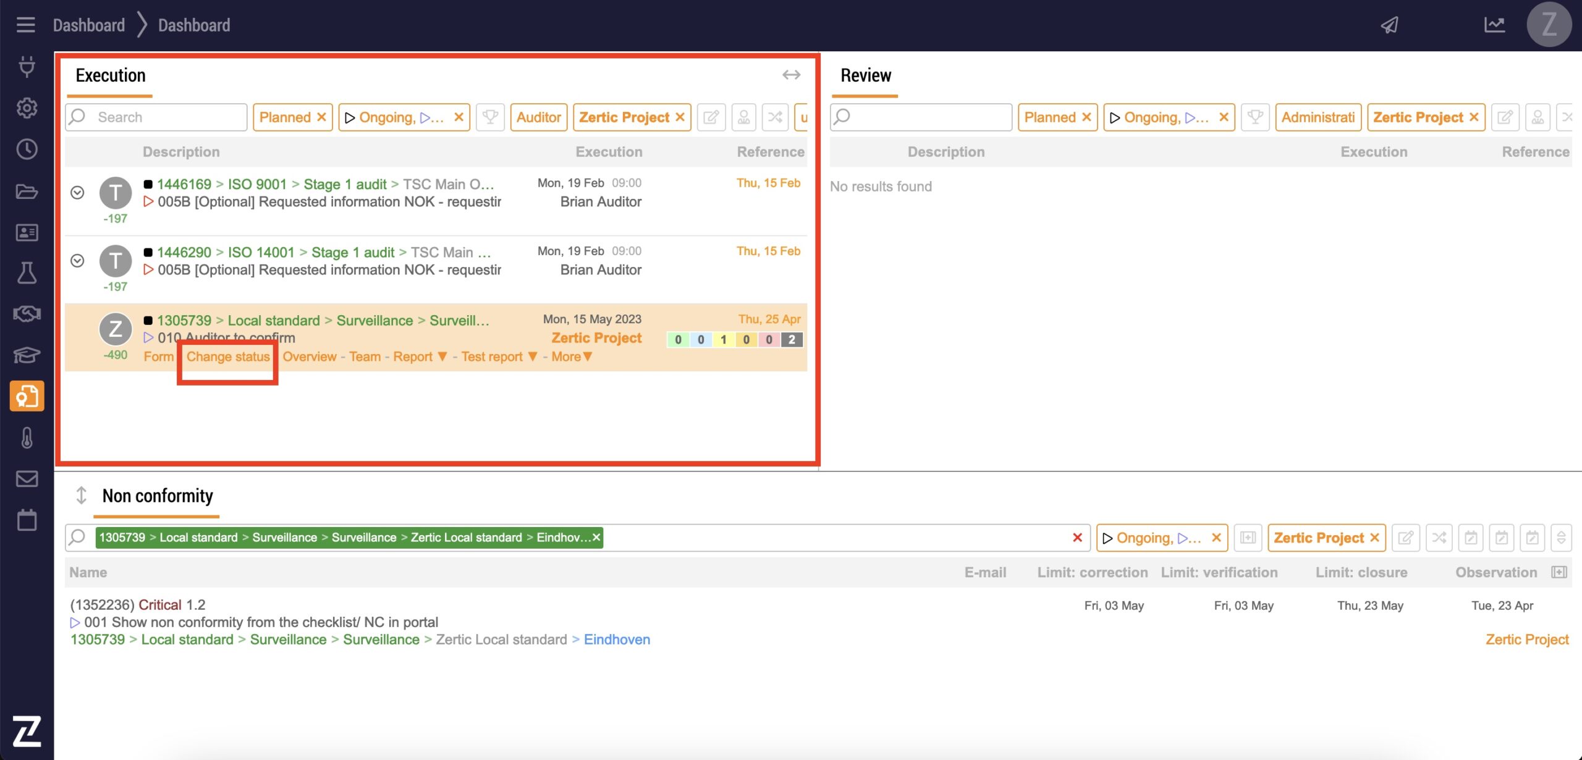Open the More dropdown in the Surveillance row
Image resolution: width=1582 pixels, height=760 pixels.
[x=572, y=357]
